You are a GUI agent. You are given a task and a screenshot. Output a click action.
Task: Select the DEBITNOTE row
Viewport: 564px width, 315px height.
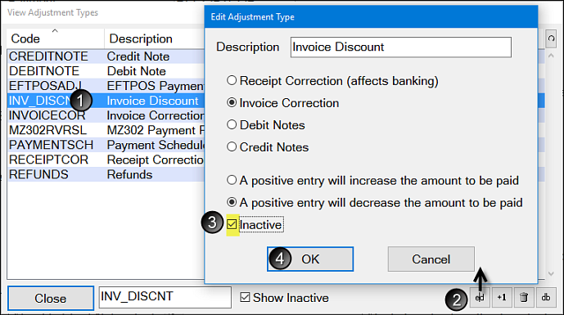[106, 71]
